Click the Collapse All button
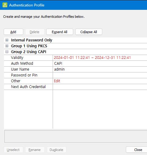147x155 pixels. pyautogui.click(x=89, y=32)
